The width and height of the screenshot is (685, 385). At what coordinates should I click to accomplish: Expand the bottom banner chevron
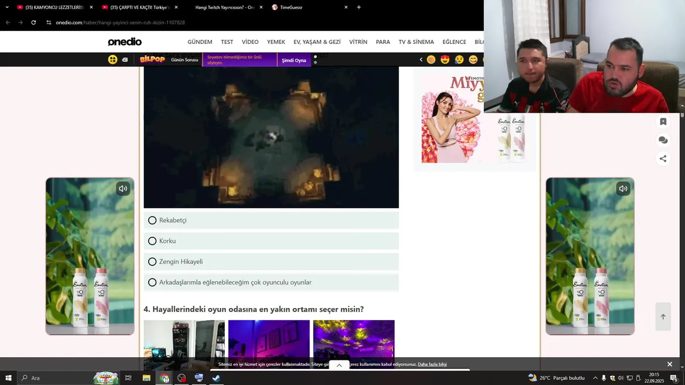(x=339, y=366)
